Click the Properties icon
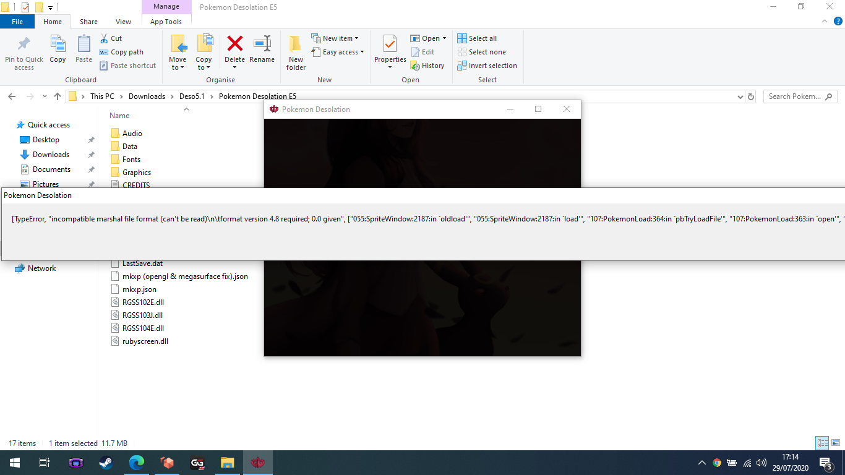 (390, 44)
